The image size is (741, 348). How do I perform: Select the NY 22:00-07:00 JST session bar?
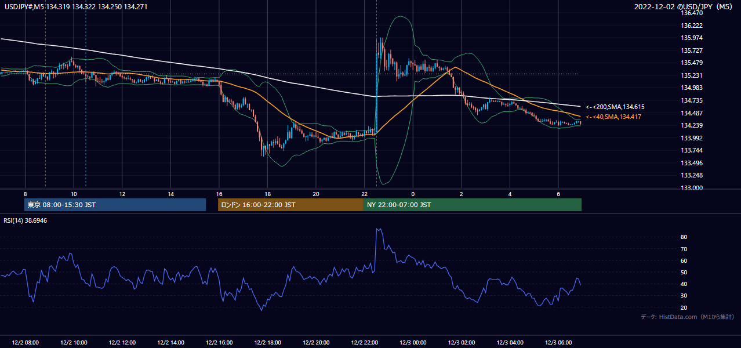click(x=473, y=205)
